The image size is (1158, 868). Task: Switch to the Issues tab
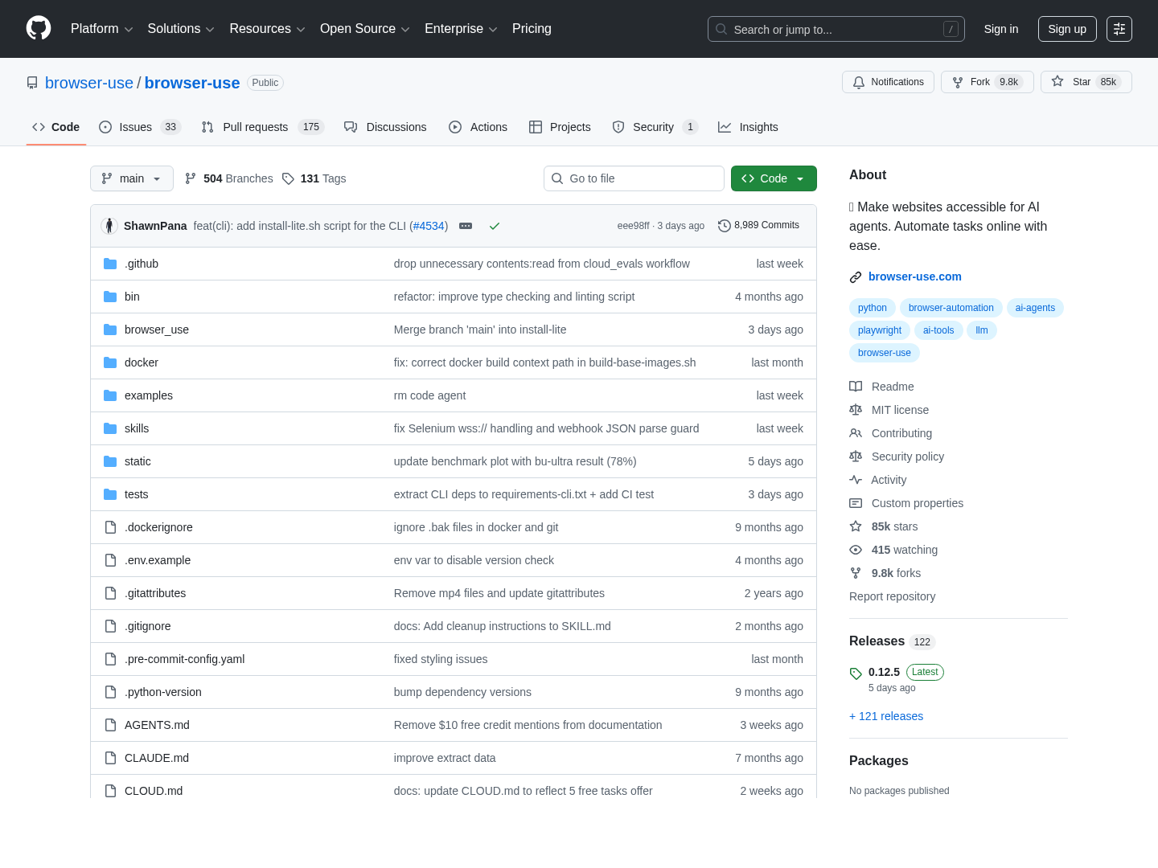[135, 127]
